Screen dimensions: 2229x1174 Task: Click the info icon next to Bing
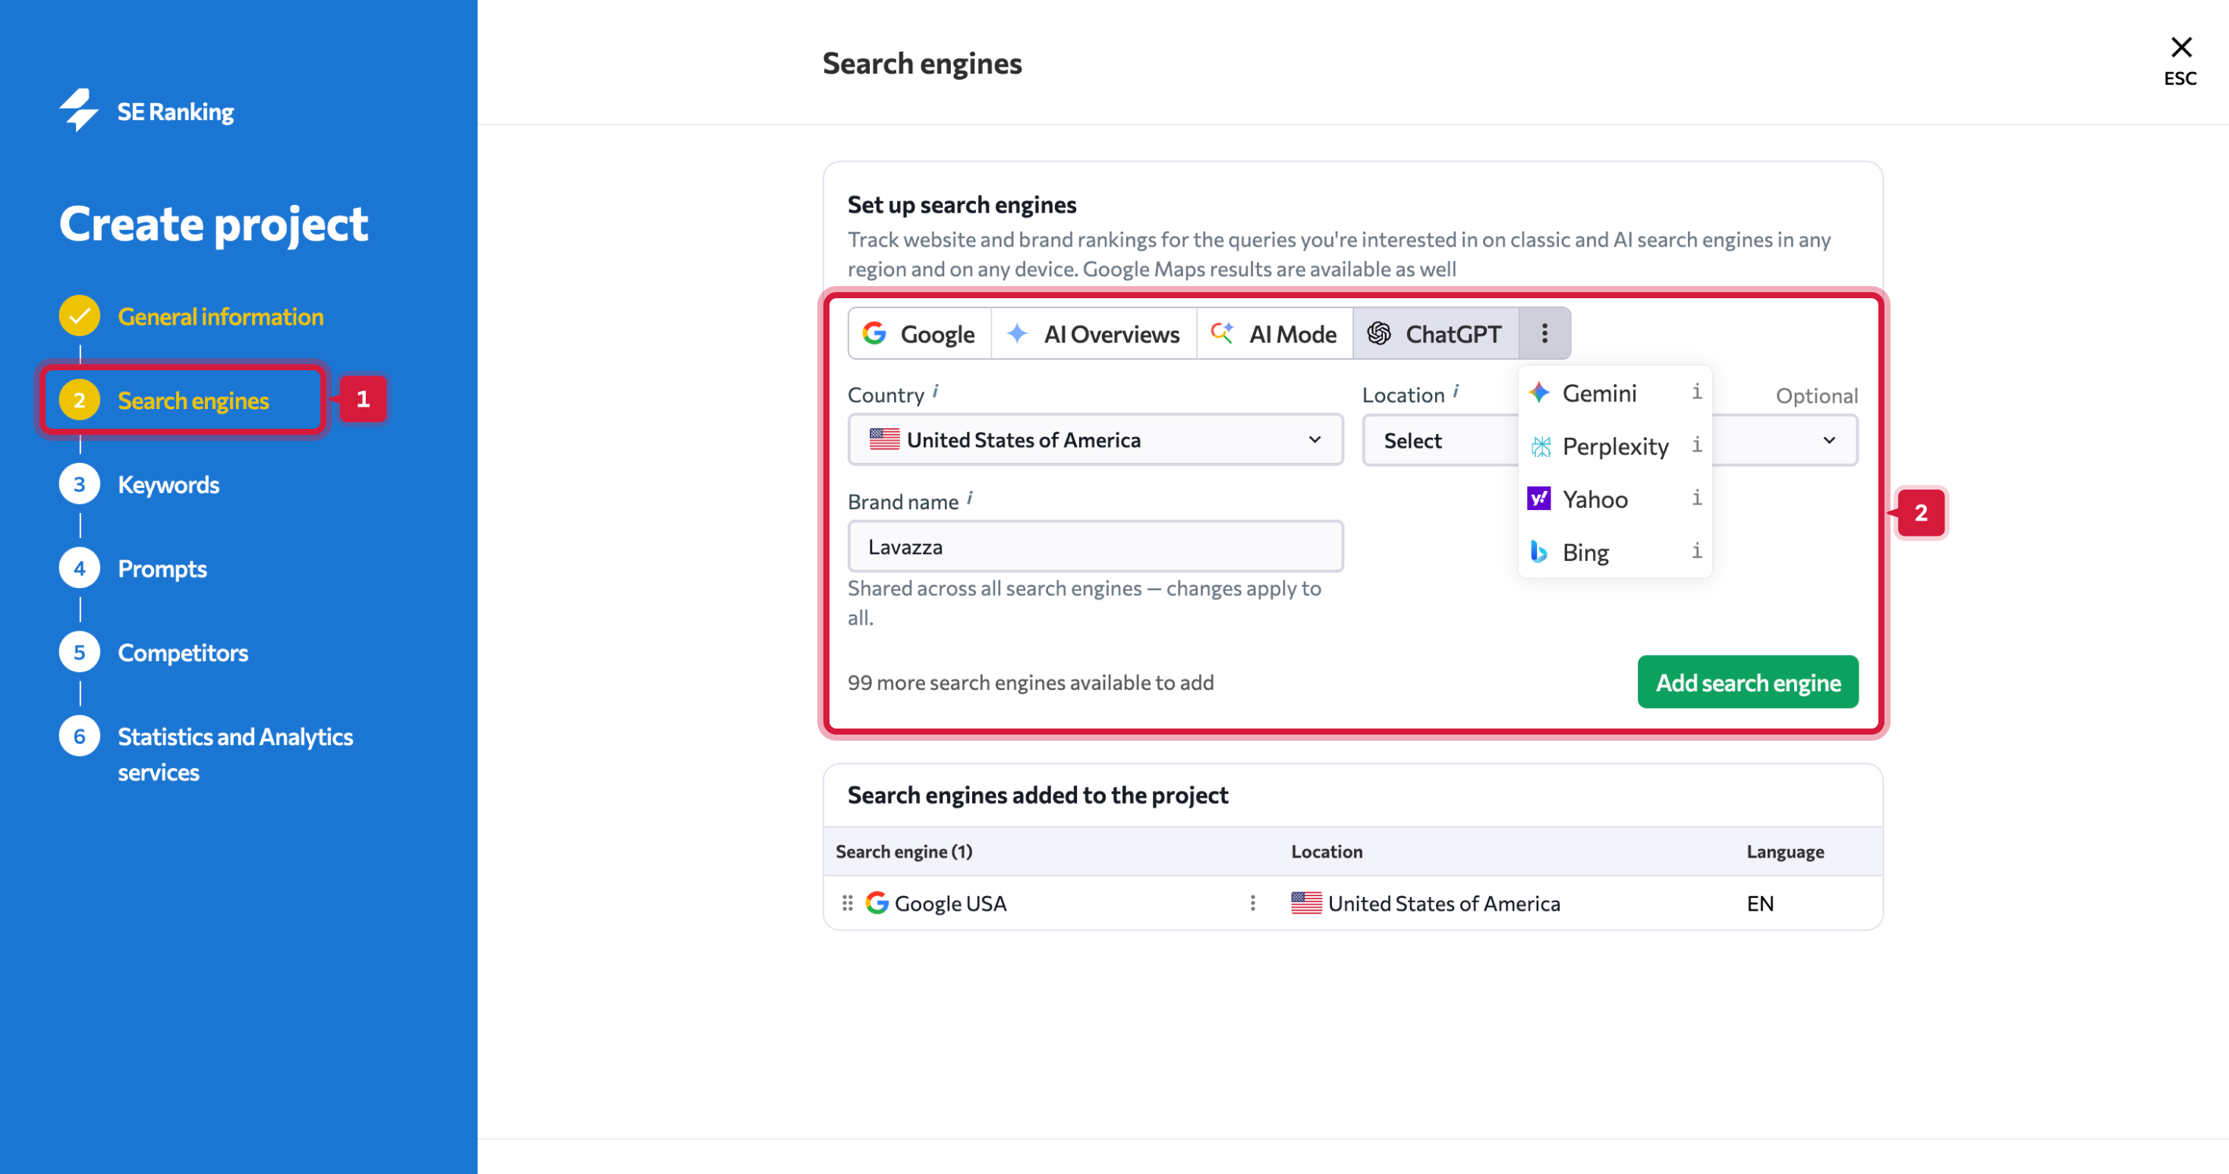coord(1696,552)
